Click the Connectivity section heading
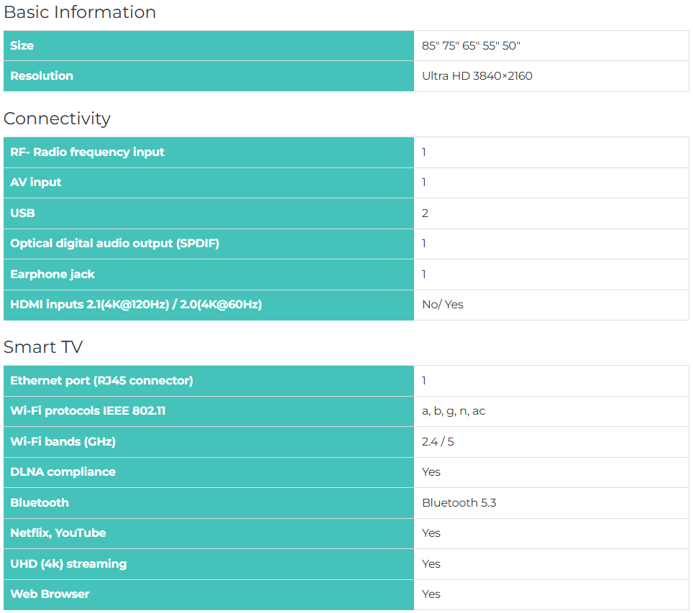Screen dimensions: 693x613 click(x=58, y=119)
